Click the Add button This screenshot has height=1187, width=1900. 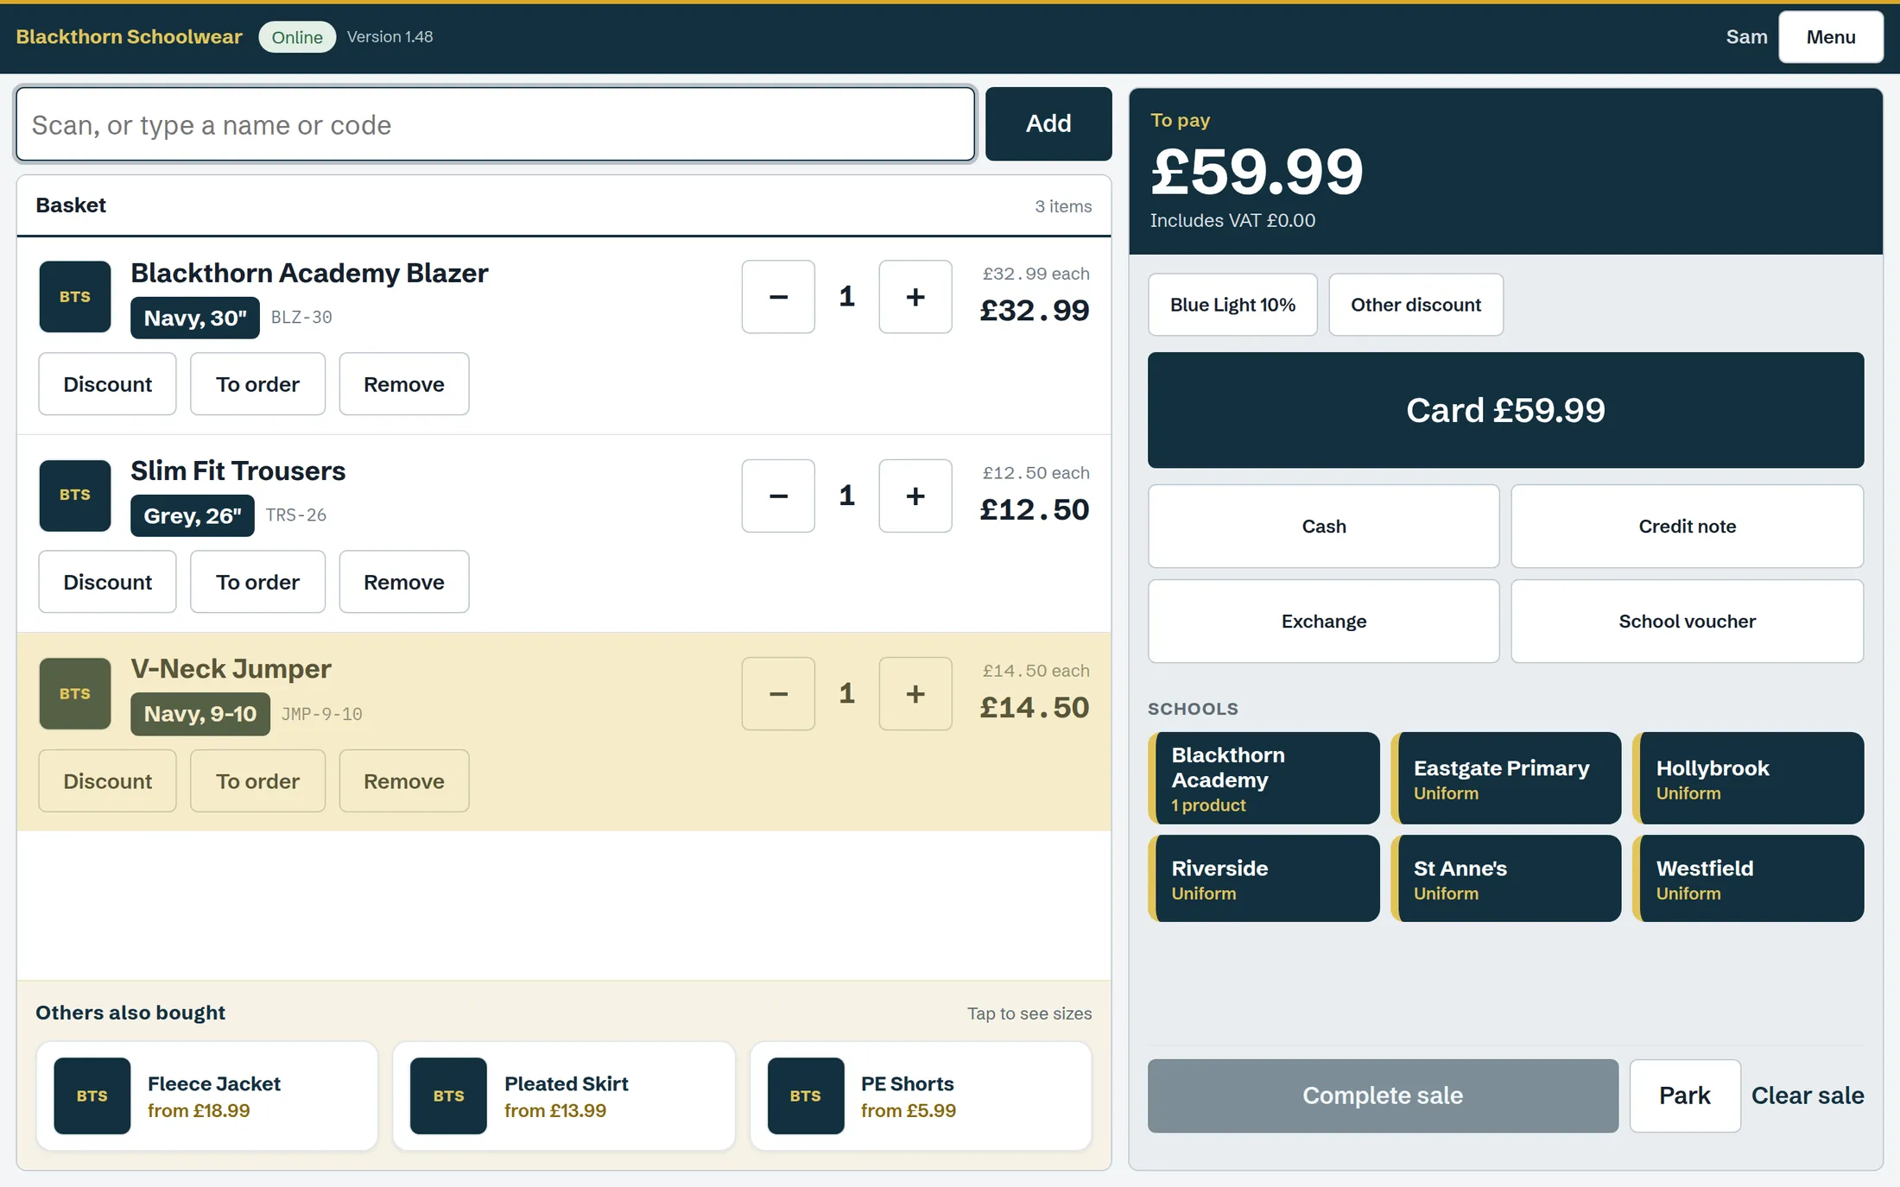click(x=1048, y=124)
